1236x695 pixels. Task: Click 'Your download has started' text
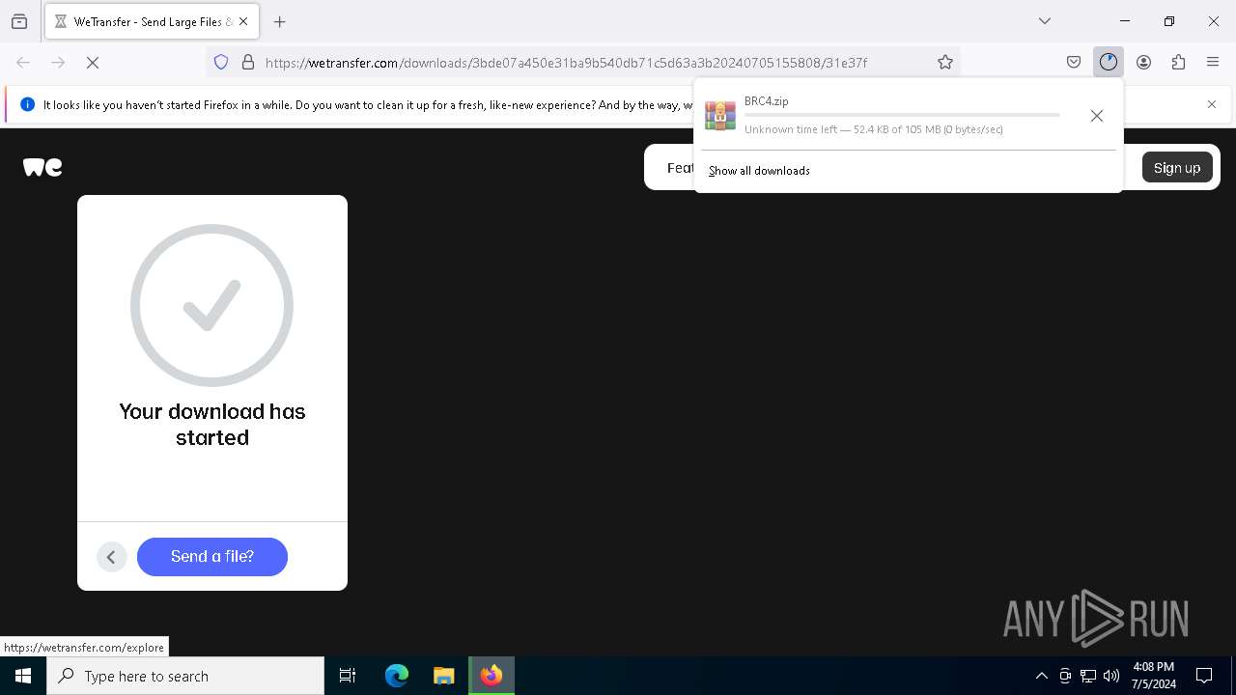click(212, 425)
